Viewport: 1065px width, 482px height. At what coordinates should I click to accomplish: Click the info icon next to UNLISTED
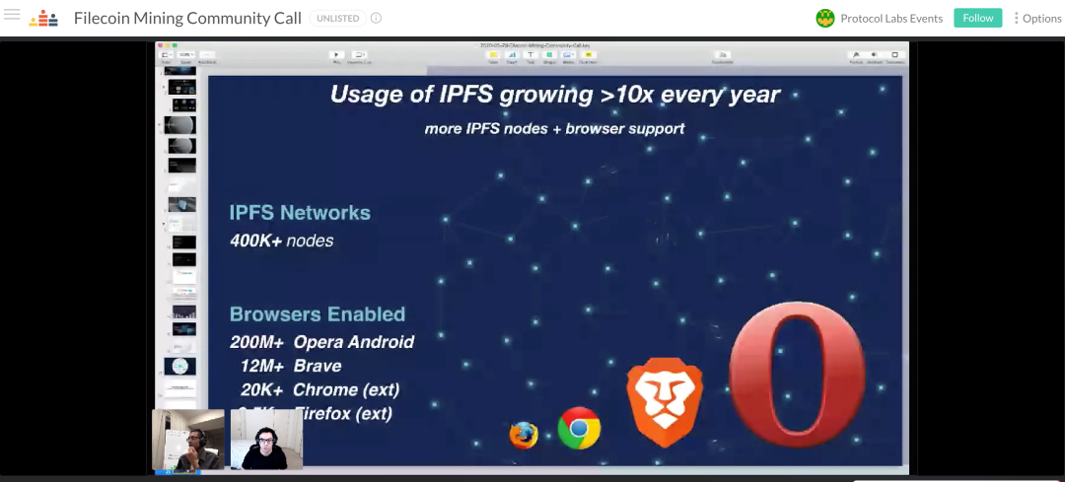(x=376, y=19)
